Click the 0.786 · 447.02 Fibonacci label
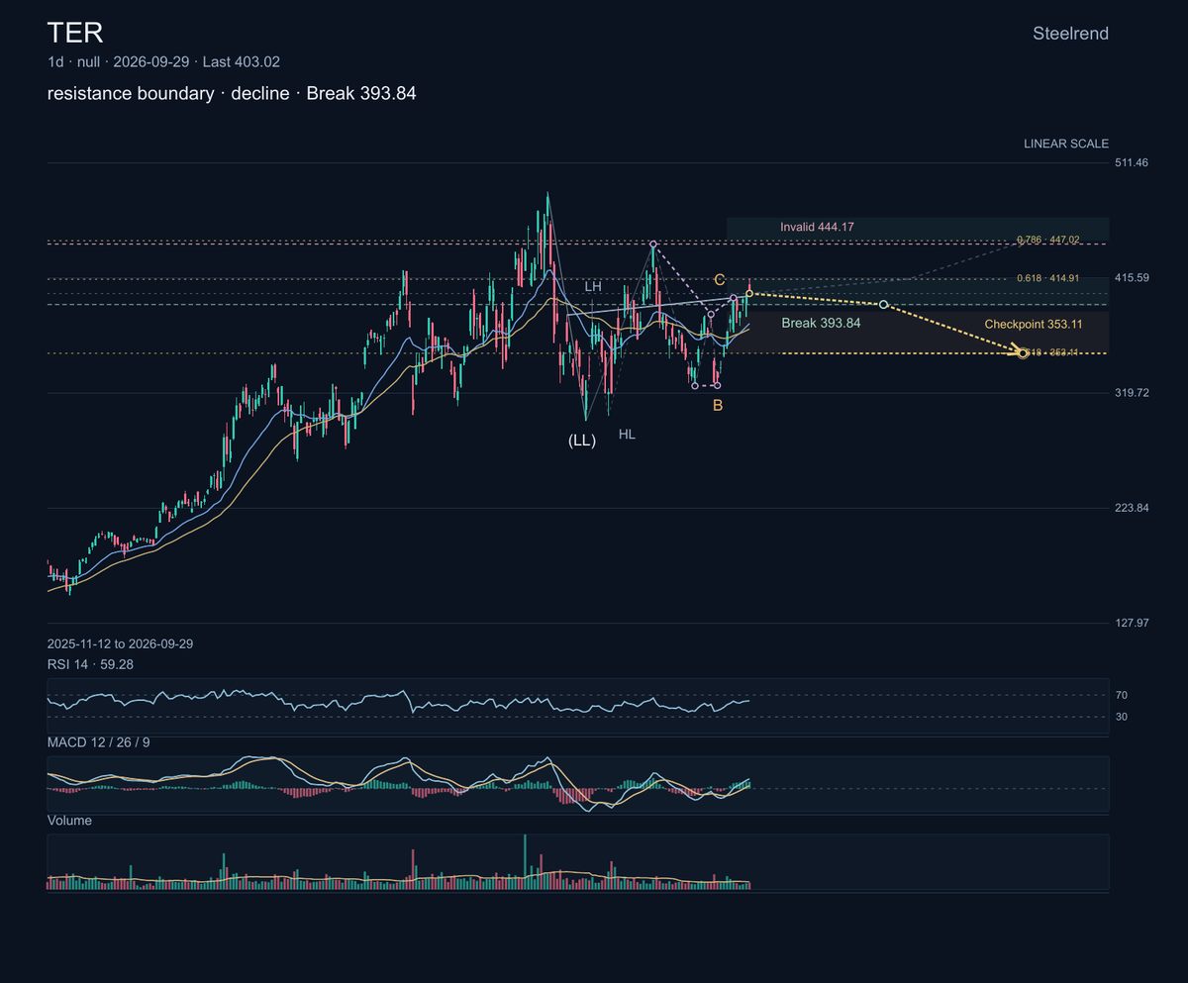 tap(1047, 240)
